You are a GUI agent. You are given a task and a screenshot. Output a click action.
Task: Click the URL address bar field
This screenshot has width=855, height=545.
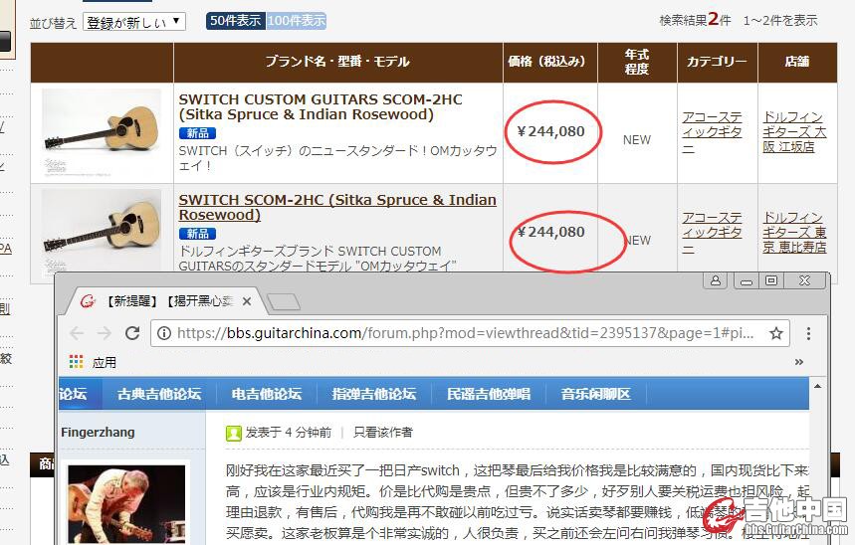click(458, 333)
